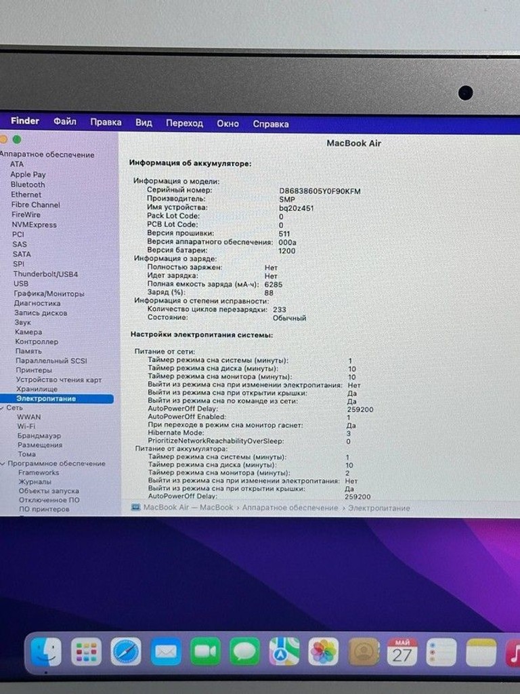The image size is (520, 694).
Task: Click the MacBook Air icon in path bar
Action: coord(135,507)
